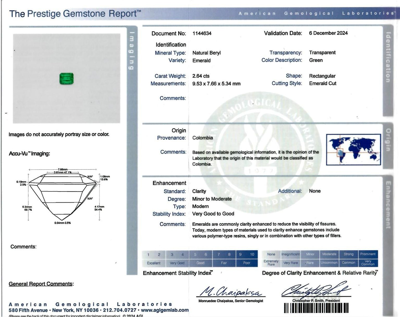Viewport: 400px width, 317px height.
Task: Click the Prestige Gemstone Report title
Action: (75, 14)
